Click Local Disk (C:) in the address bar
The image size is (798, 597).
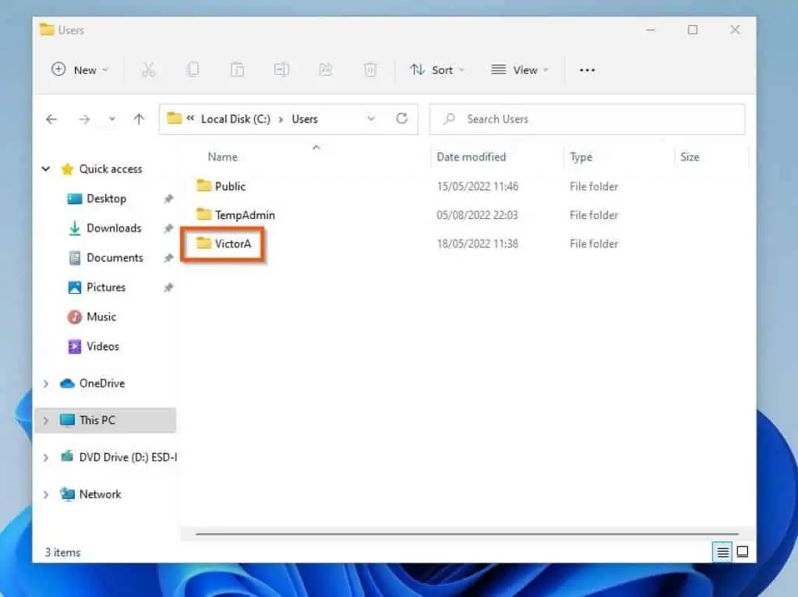click(x=235, y=118)
